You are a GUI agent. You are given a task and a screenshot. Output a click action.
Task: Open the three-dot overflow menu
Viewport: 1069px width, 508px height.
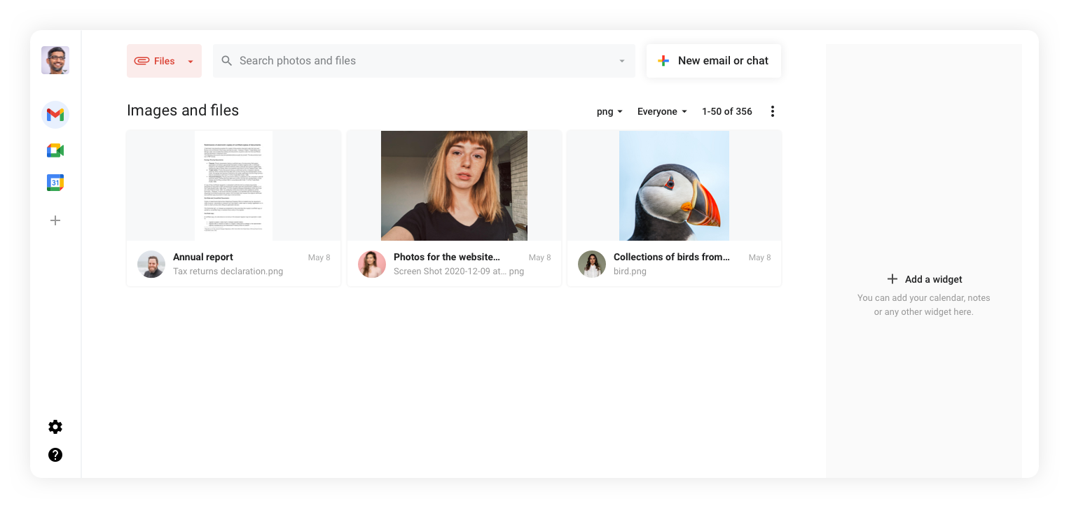[x=772, y=111]
